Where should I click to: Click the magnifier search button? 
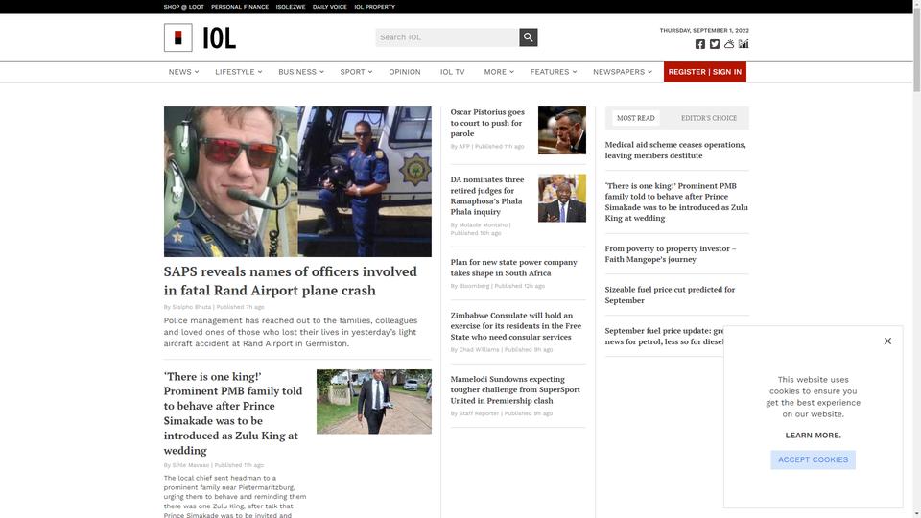pyautogui.click(x=528, y=37)
